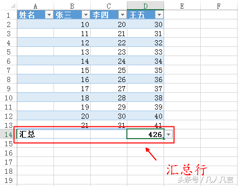Select column D header

click(145, 6)
